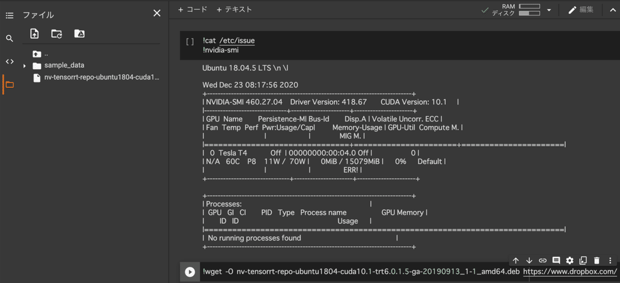Click the 'Driver Version: 418.67' text

pyautogui.click(x=329, y=102)
